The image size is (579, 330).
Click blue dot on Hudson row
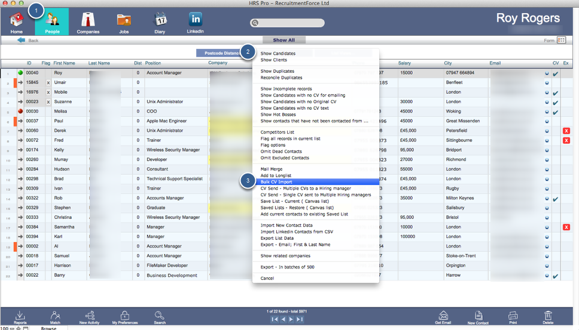[547, 169]
